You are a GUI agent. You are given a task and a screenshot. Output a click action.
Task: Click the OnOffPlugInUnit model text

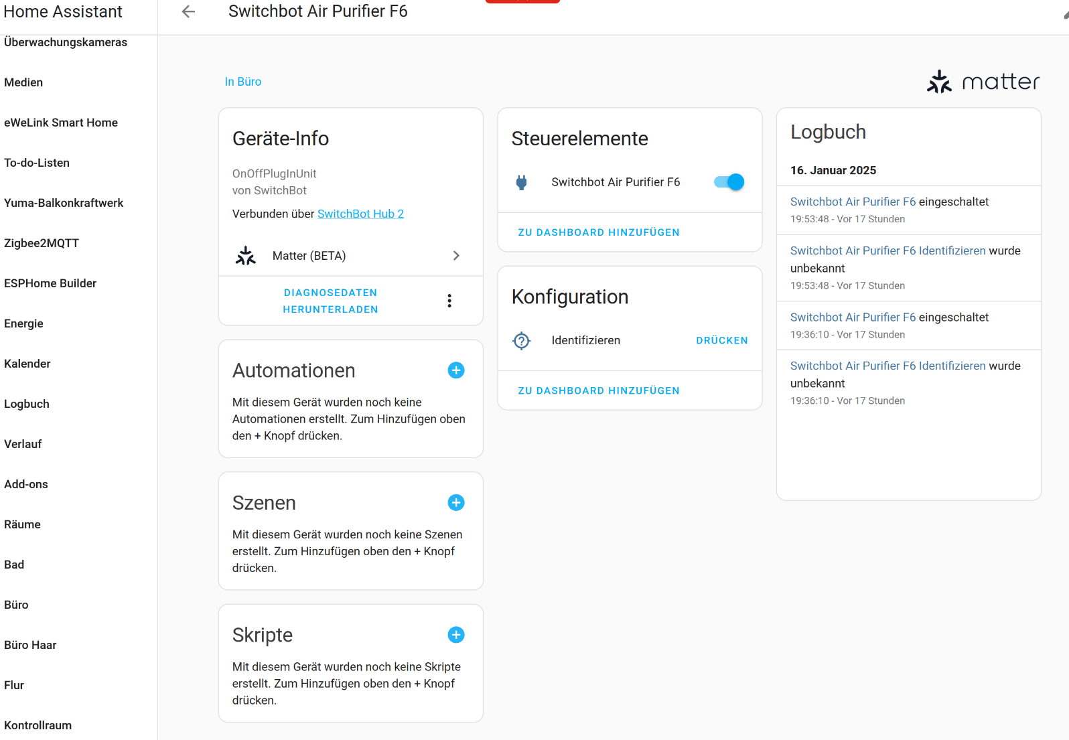click(x=274, y=173)
